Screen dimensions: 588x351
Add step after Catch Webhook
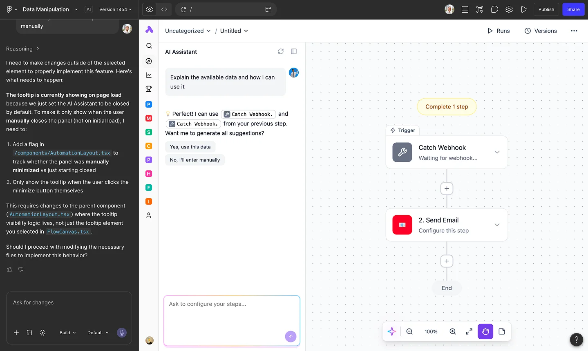tap(447, 188)
